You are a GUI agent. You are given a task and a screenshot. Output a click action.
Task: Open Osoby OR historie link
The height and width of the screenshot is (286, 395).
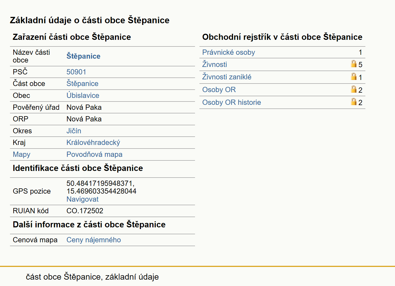coord(232,102)
